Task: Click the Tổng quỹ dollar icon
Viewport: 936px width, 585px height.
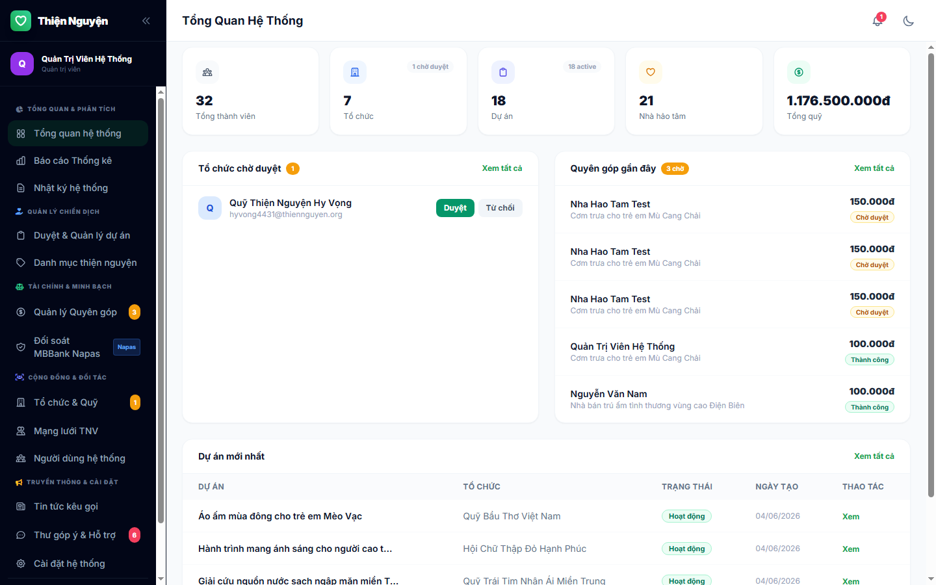Action: pos(799,72)
